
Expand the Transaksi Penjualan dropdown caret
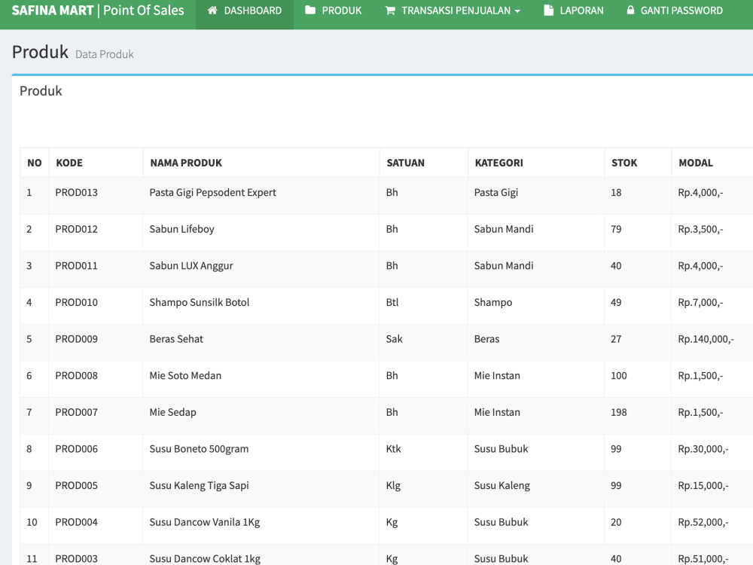(517, 11)
